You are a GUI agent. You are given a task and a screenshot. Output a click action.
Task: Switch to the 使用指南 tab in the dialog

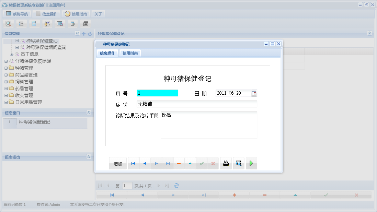[130, 53]
